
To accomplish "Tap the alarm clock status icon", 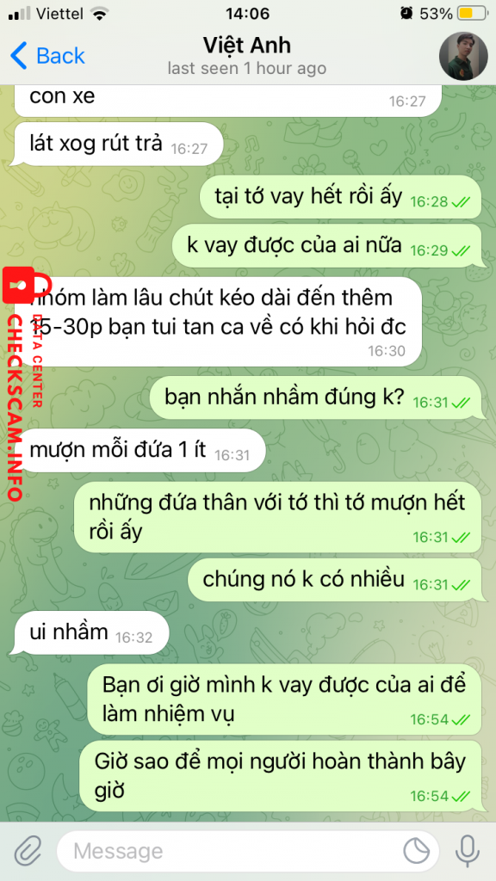I will pos(406,14).
